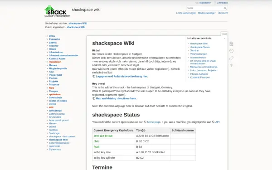This screenshot has height=170, width=272.
Task: Open Letzte Änderungen
Action: [x=186, y=13]
